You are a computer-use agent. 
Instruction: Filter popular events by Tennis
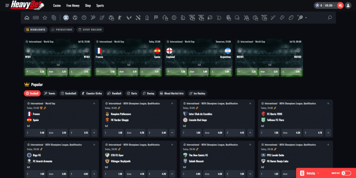click(x=50, y=93)
